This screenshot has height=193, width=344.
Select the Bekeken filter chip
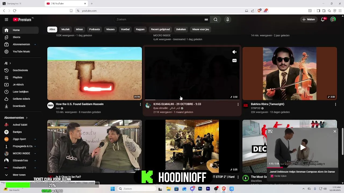(181, 29)
